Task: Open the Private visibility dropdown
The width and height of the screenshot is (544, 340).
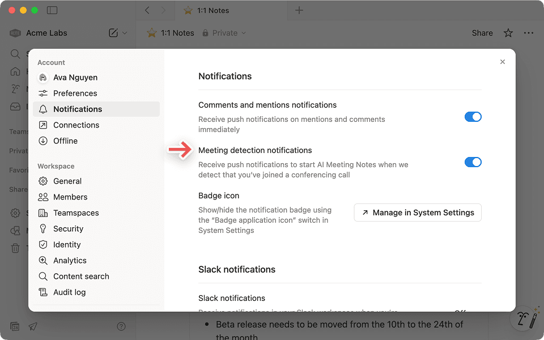Action: [224, 33]
